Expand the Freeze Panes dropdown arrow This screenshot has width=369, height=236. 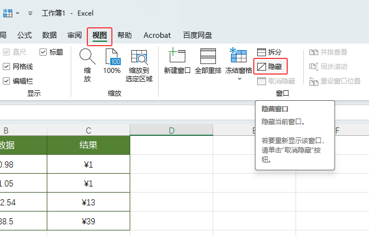(x=239, y=79)
